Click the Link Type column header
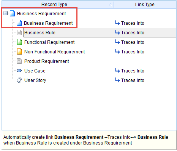The height and width of the screenshot is (151, 177). (145, 5)
